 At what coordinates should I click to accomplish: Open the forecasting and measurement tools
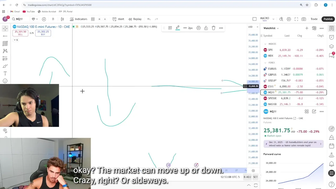coord(5,59)
